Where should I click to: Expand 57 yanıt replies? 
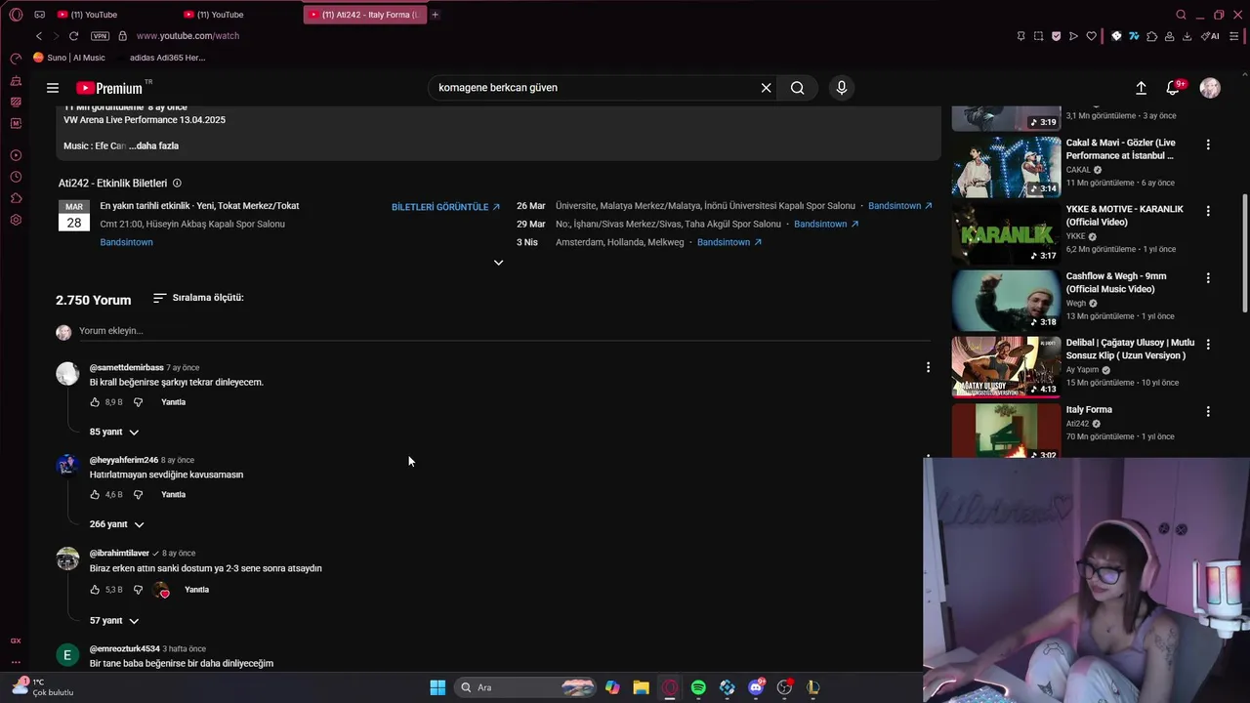pyautogui.click(x=114, y=621)
